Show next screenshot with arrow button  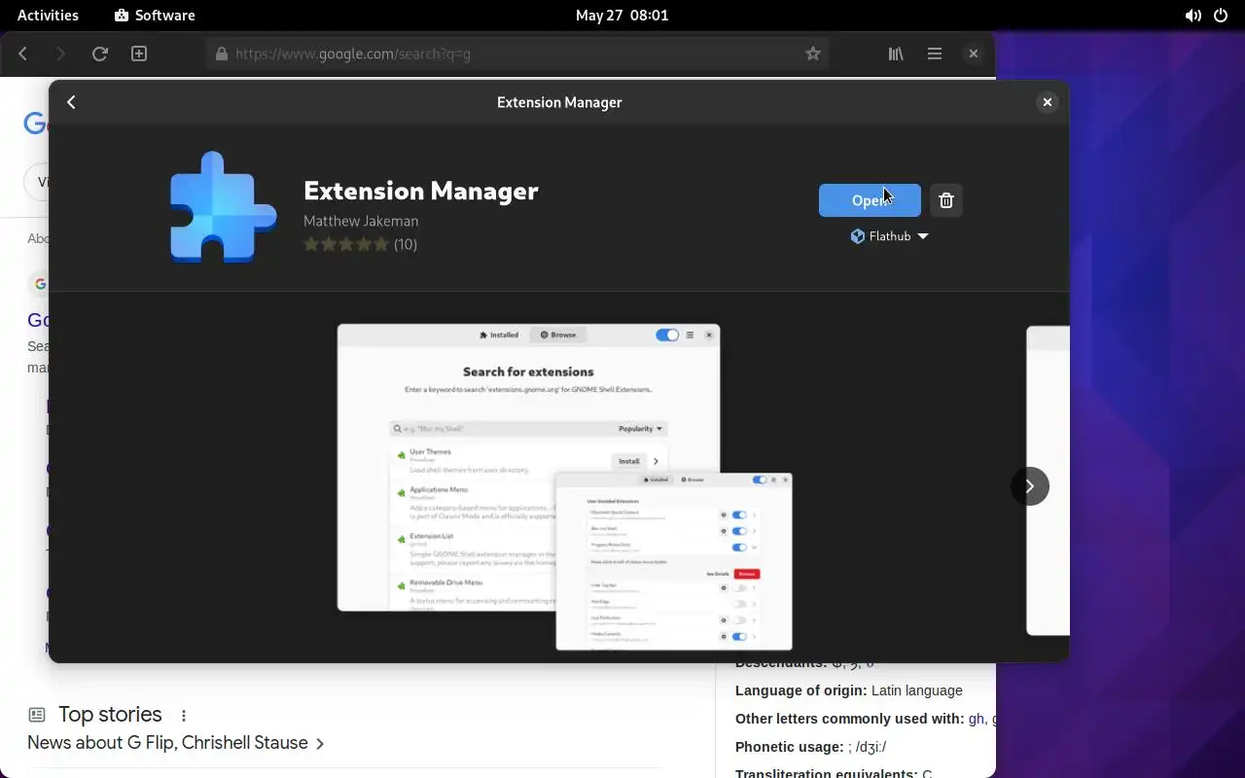[1030, 486]
